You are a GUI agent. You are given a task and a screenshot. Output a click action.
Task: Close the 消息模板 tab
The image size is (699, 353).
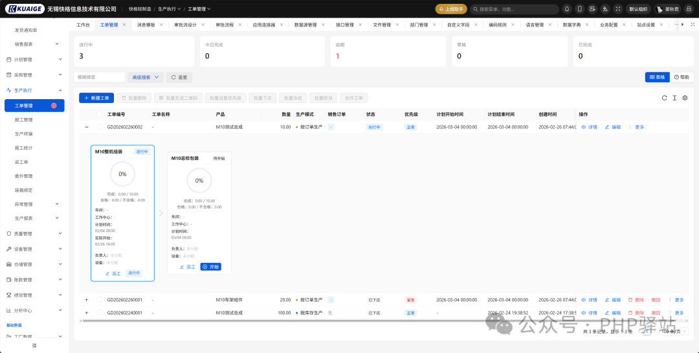click(x=162, y=25)
